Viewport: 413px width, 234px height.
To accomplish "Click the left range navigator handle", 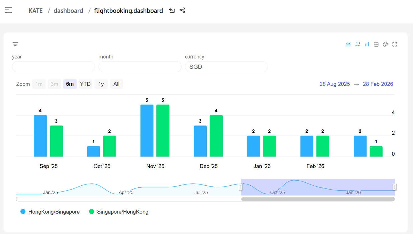I will point(240,187).
